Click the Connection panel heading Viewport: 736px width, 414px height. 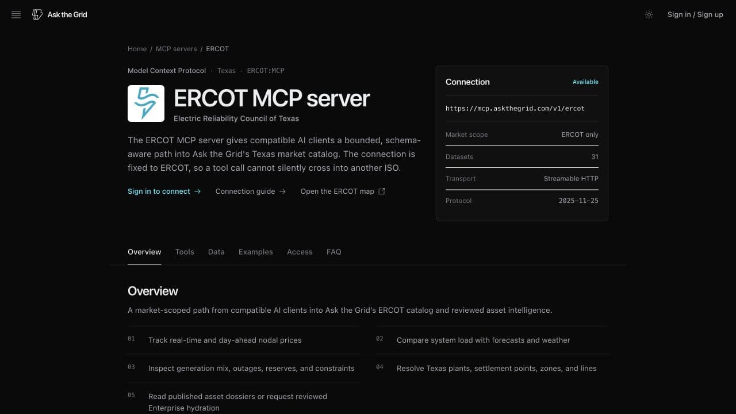click(467, 82)
